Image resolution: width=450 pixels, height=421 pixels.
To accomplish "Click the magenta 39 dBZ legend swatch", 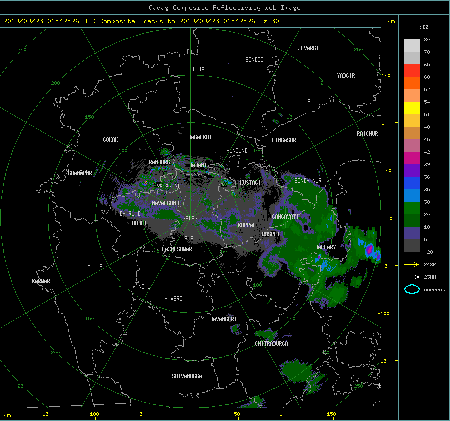I will 412,158.
